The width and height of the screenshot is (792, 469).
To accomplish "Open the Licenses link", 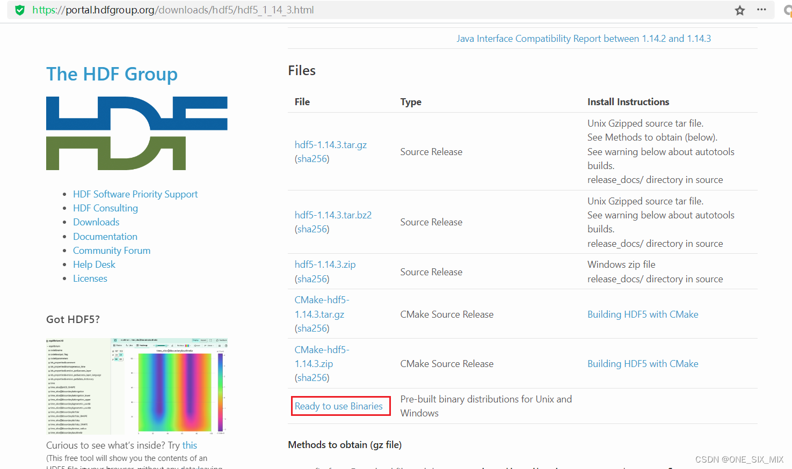I will coord(90,279).
